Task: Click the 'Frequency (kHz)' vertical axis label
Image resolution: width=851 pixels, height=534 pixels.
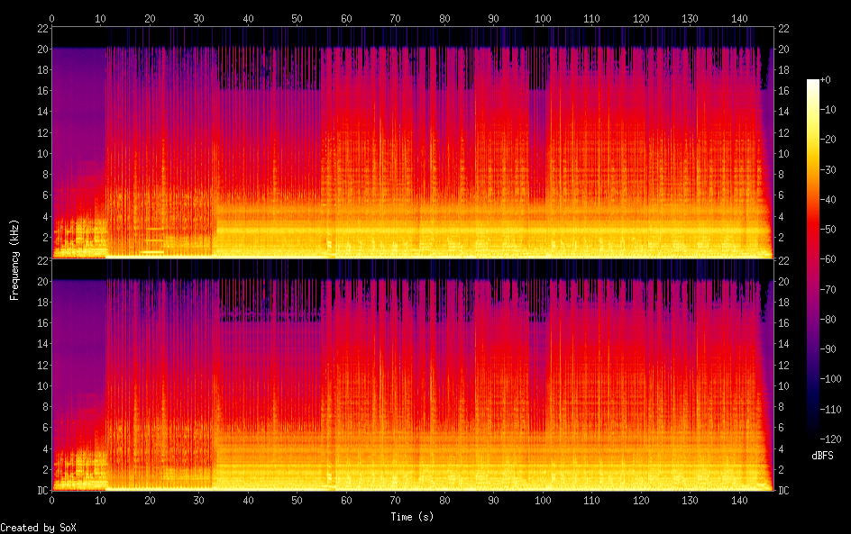Action: coord(14,259)
